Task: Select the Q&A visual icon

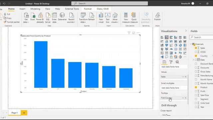Action: pyautogui.click(x=167, y=57)
